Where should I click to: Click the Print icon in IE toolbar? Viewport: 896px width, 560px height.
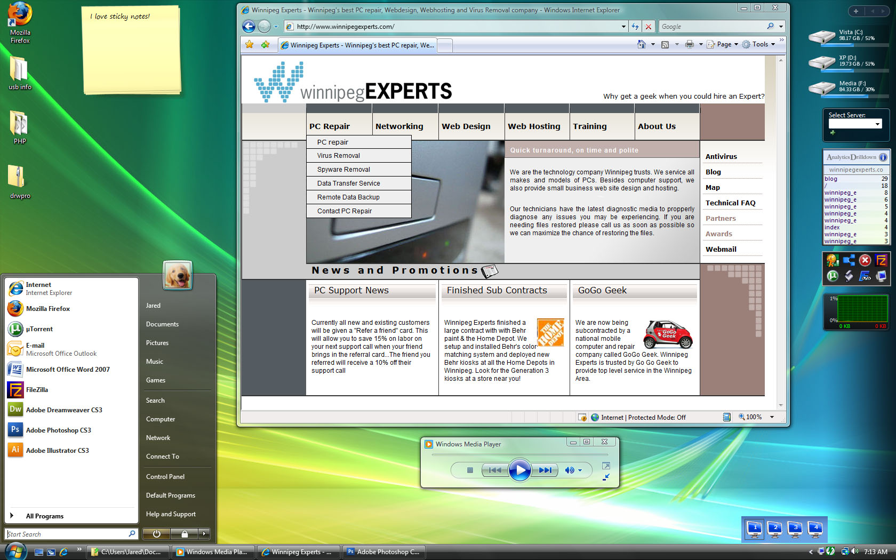click(x=689, y=44)
